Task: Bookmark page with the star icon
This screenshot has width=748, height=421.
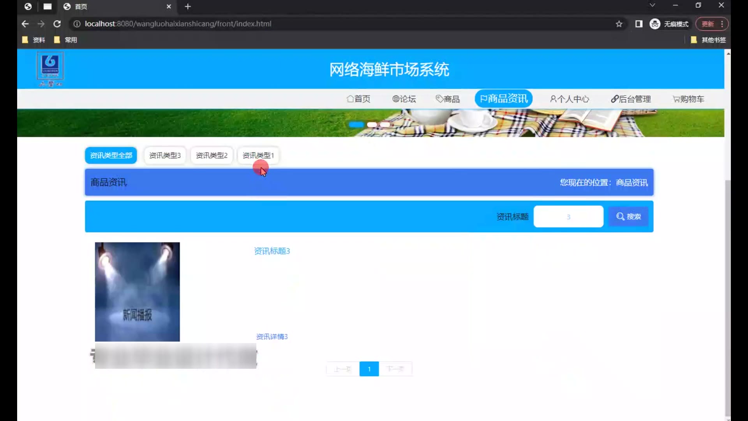Action: pyautogui.click(x=619, y=24)
